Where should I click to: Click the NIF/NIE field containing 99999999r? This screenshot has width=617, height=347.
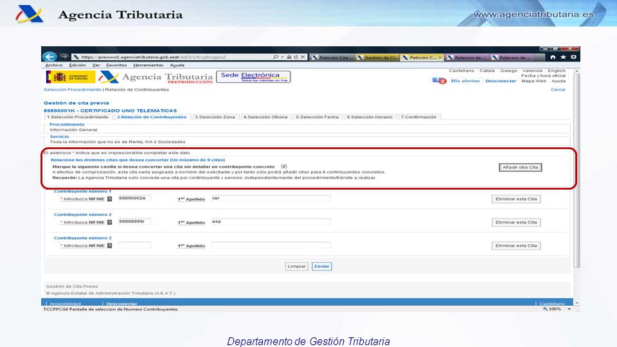[x=134, y=222]
